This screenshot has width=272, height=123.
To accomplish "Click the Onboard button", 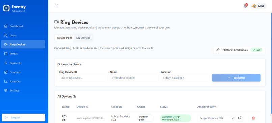I will [x=236, y=78].
